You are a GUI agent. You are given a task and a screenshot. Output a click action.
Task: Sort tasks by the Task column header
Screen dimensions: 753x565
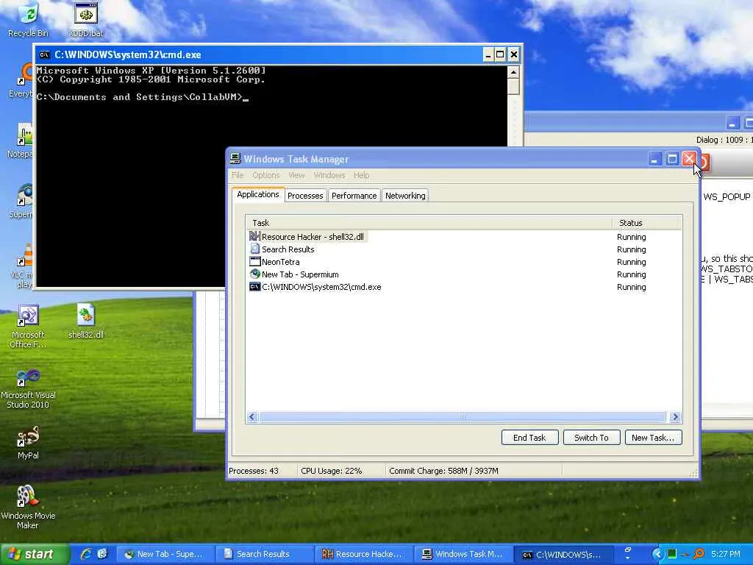429,223
